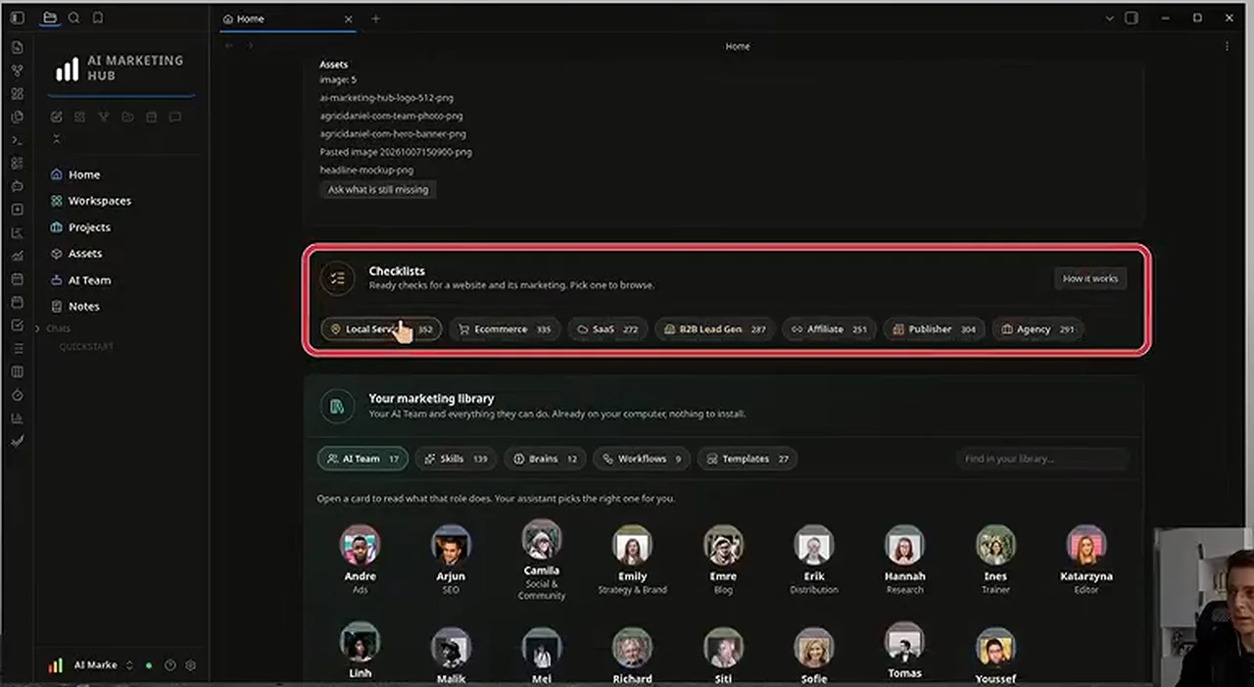The height and width of the screenshot is (687, 1254).
Task: Switch to the Workflows library tab
Action: click(x=642, y=459)
